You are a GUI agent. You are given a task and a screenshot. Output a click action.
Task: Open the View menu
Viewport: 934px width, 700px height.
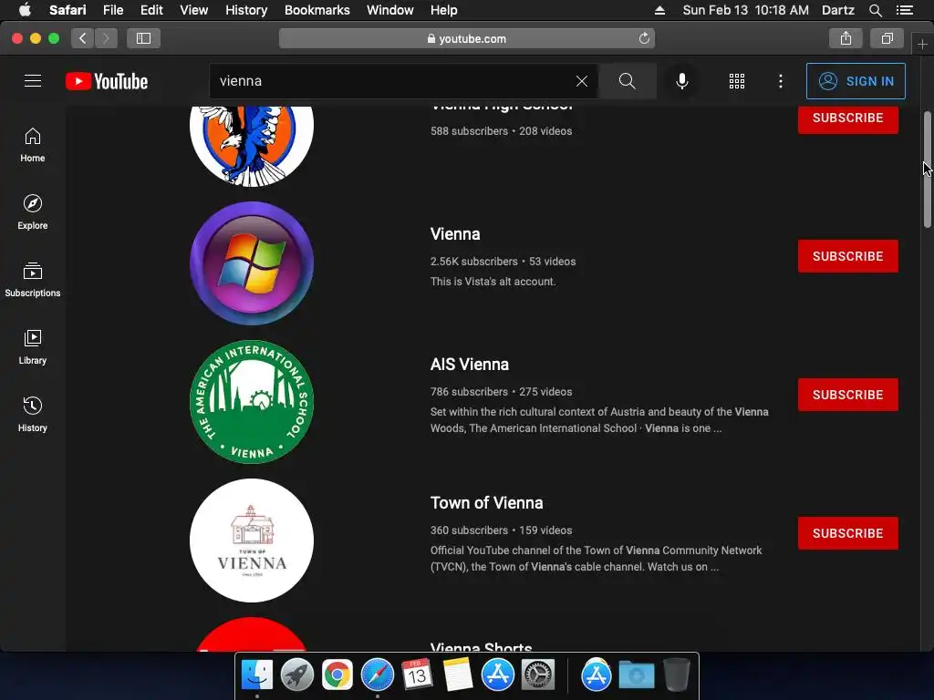(193, 10)
